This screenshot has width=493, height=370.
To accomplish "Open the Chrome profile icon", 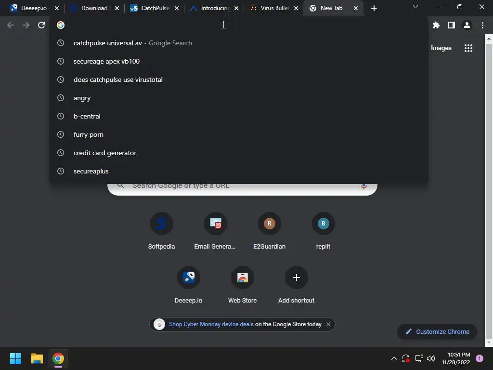I will [467, 25].
